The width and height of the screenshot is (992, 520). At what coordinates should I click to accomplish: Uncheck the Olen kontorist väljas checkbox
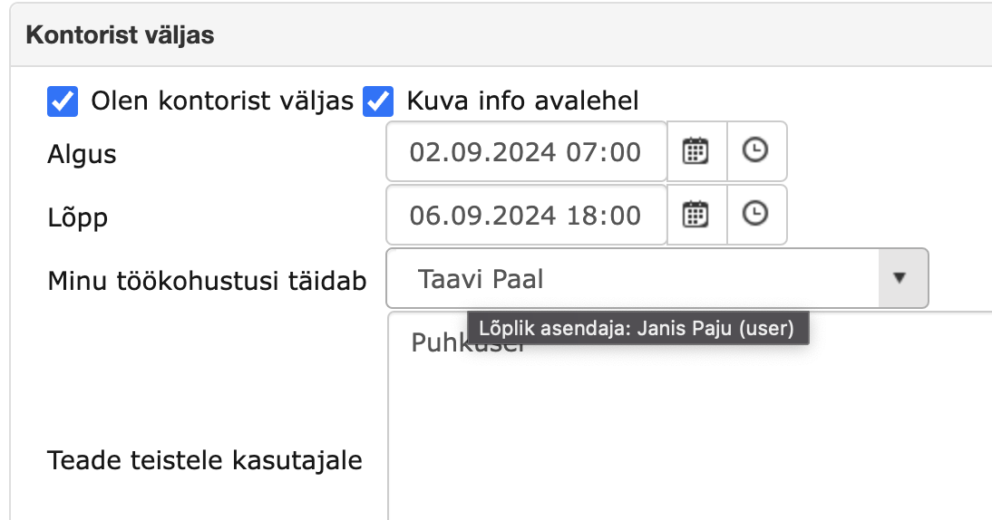click(63, 101)
